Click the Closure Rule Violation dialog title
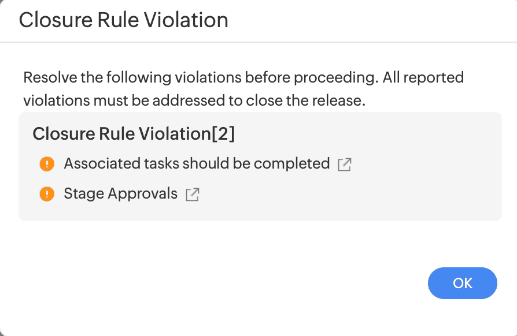 [x=123, y=21]
